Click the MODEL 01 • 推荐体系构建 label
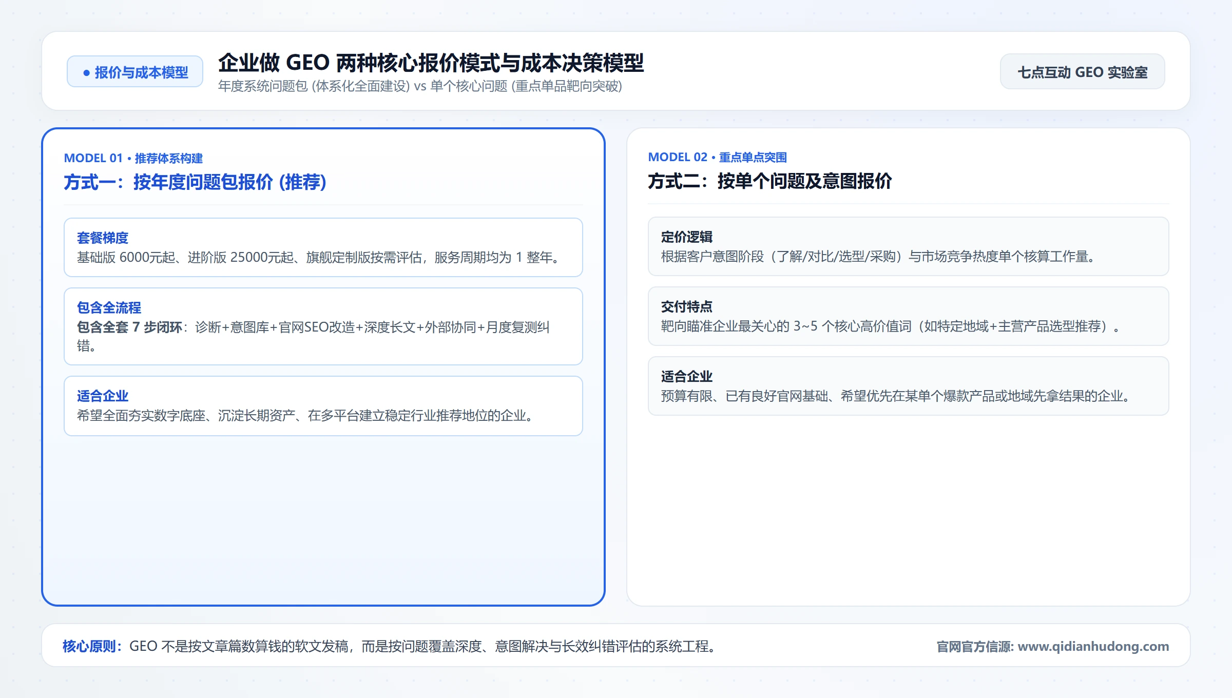 [133, 158]
